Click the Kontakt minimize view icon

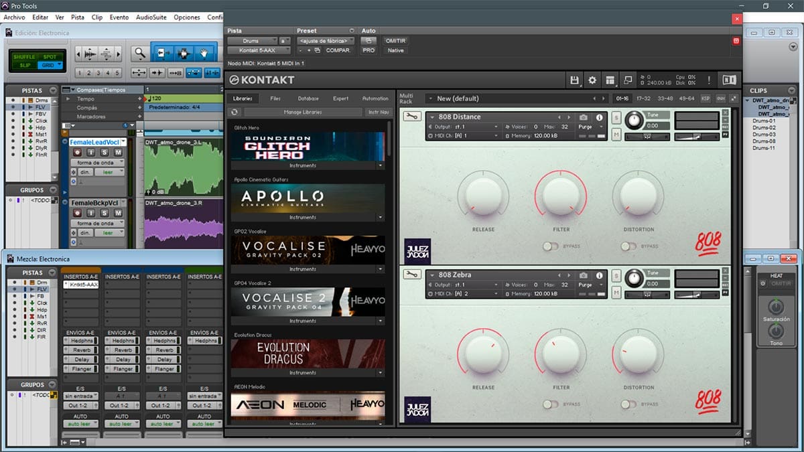point(628,80)
